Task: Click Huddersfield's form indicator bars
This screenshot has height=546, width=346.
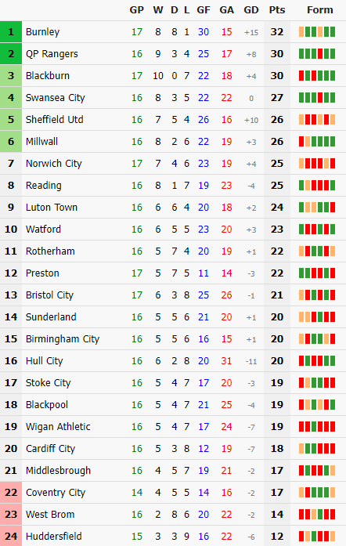Action: (317, 537)
